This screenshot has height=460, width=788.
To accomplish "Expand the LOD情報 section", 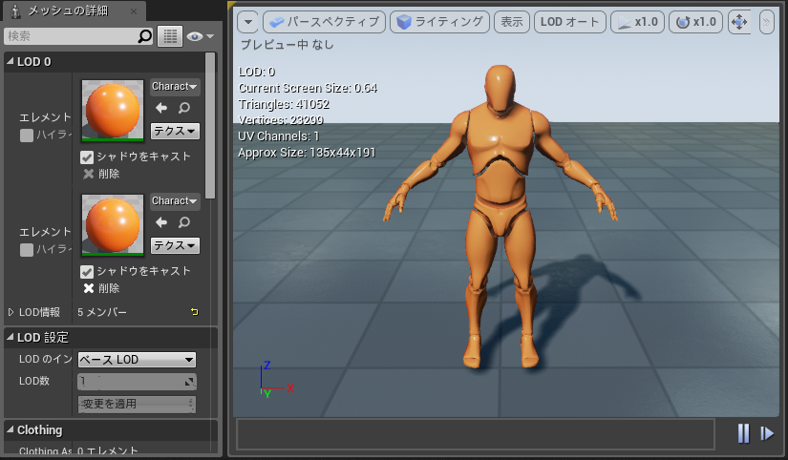I will [11, 312].
